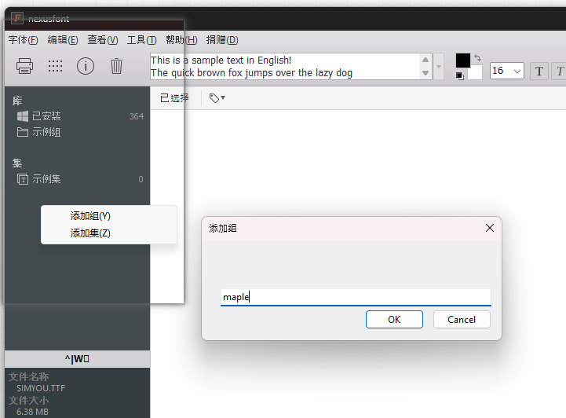Open the character map grid icon
This screenshot has width=566, height=418.
point(55,67)
